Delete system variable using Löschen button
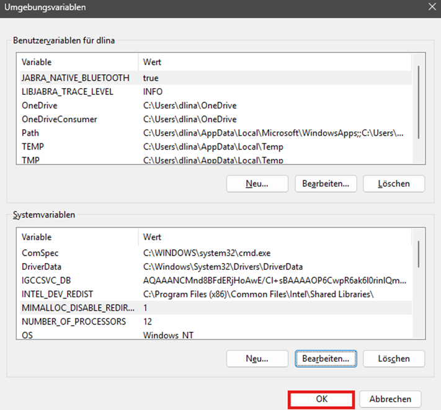This screenshot has width=441, height=410. (394, 359)
